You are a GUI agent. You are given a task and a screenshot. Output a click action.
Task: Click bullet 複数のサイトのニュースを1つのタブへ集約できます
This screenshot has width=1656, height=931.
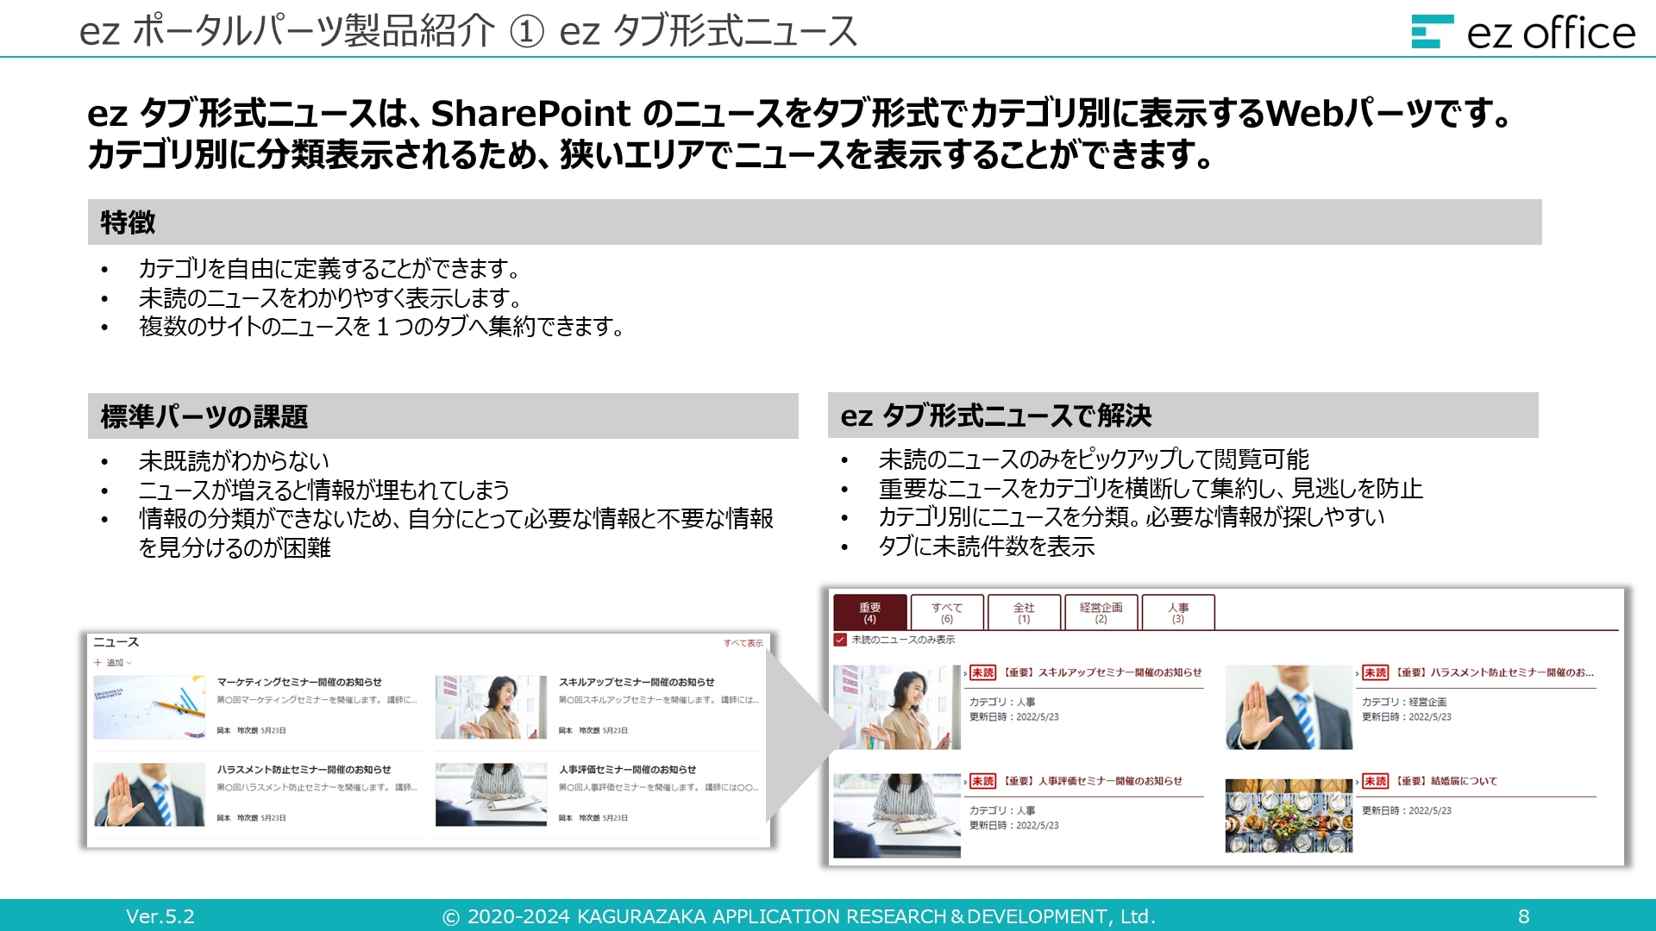[x=382, y=327]
